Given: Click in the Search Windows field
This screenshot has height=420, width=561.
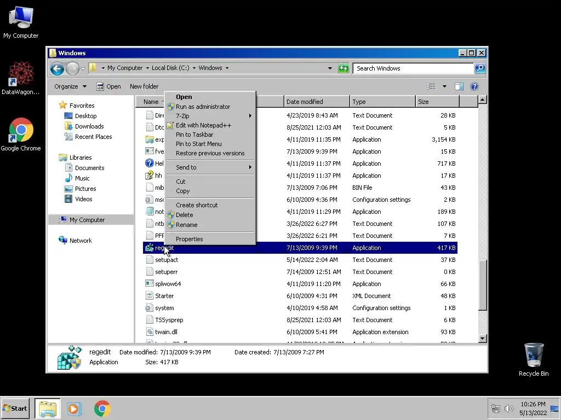Looking at the screenshot, I should pyautogui.click(x=413, y=68).
